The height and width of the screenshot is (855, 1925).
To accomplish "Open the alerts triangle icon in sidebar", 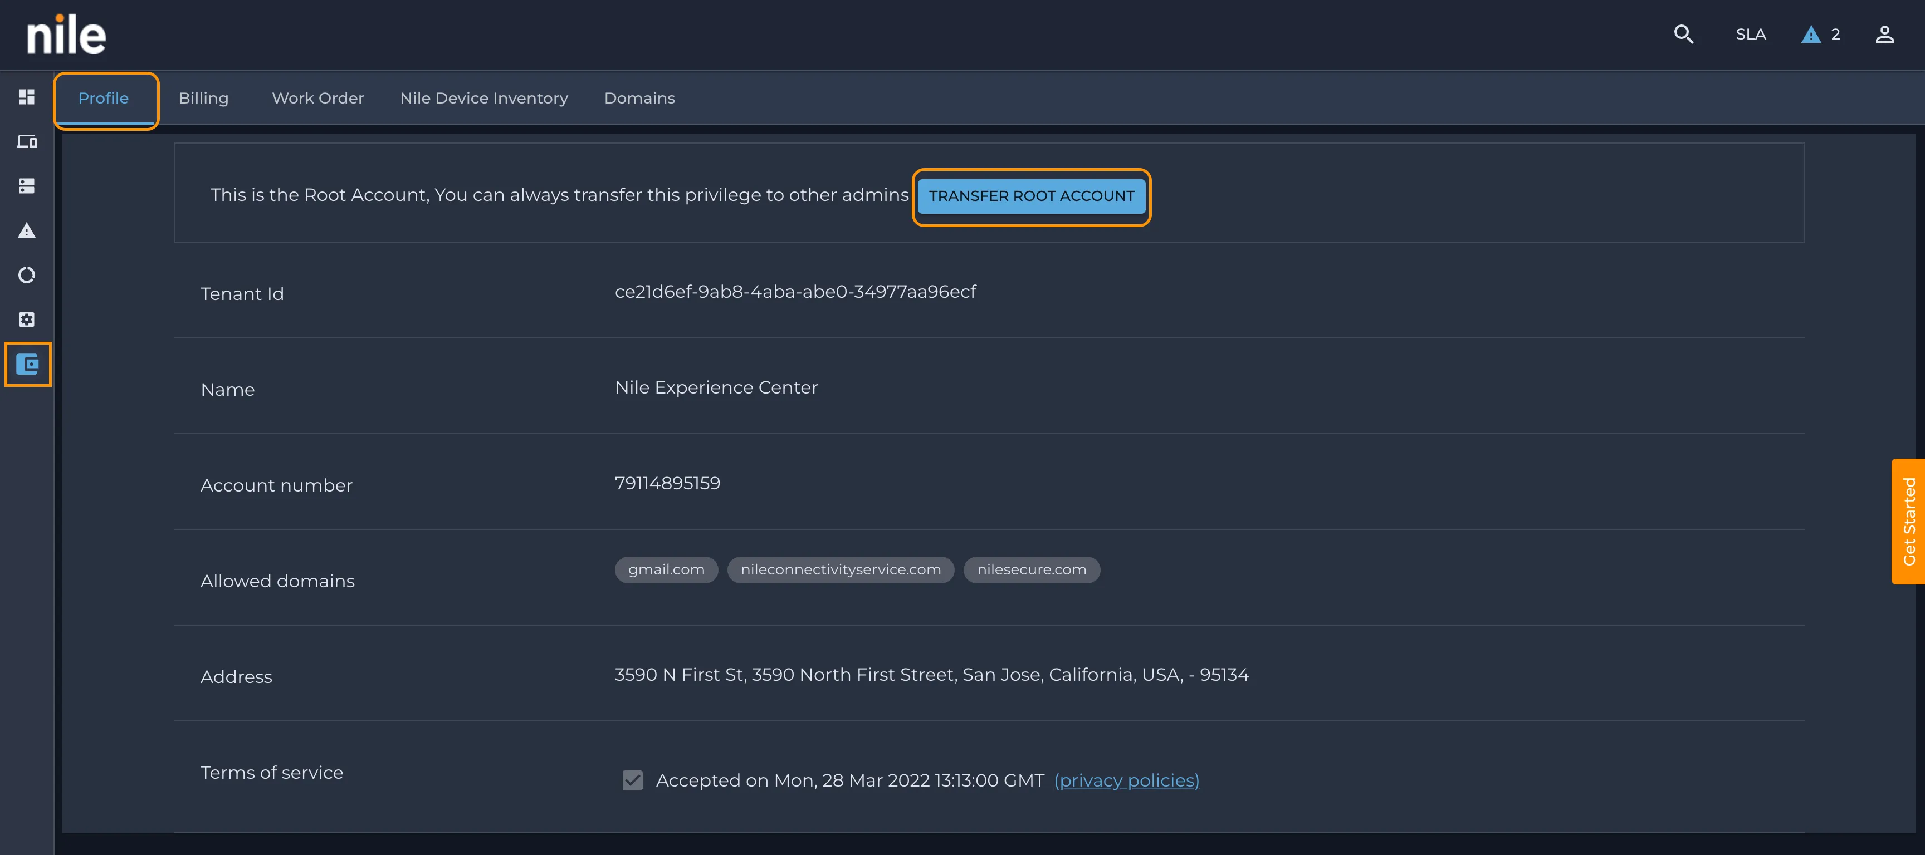I will click(x=27, y=231).
